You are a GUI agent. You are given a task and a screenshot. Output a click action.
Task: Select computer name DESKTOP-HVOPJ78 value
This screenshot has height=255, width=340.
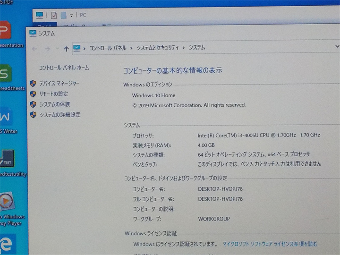[220, 189]
